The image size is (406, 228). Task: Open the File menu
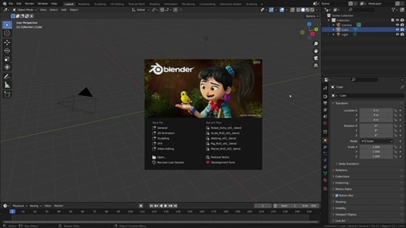point(11,4)
